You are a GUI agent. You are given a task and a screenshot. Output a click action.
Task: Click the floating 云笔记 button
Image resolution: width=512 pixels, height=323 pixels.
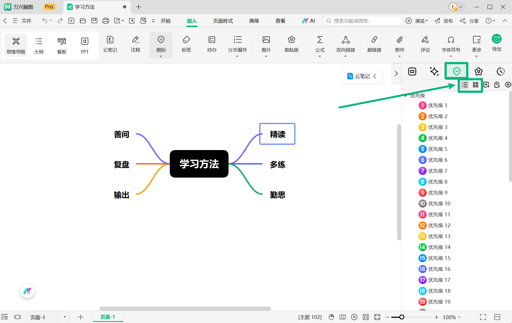pyautogui.click(x=362, y=76)
